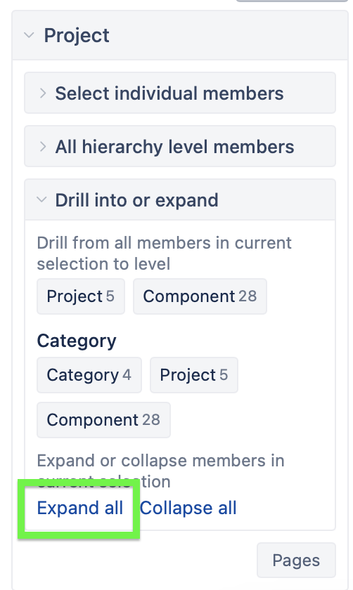Click the Collapse all link
Image resolution: width=353 pixels, height=590 pixels.
(188, 508)
